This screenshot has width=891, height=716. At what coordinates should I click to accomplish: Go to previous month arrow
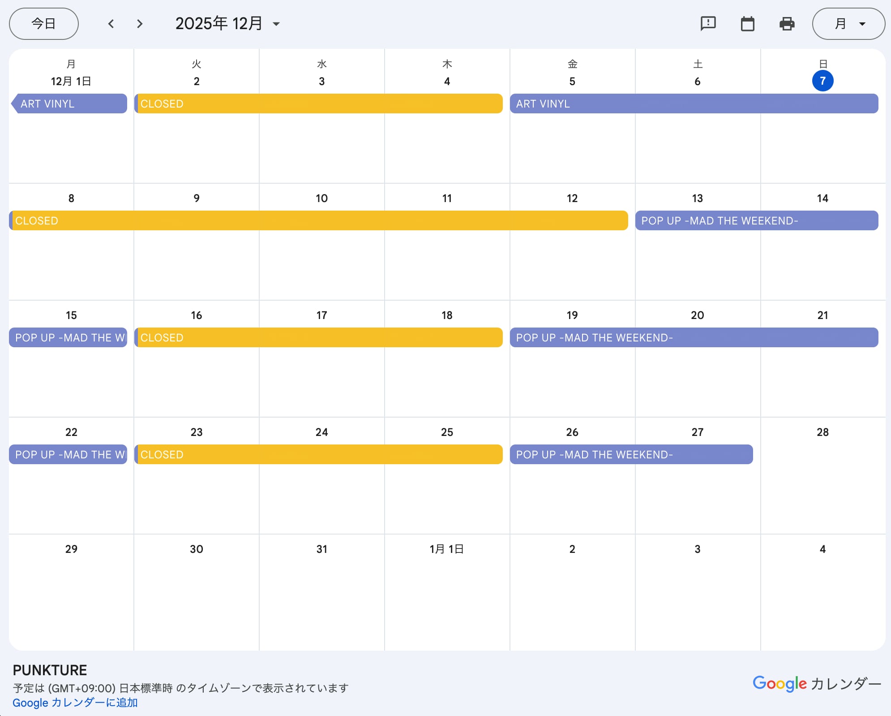click(111, 24)
